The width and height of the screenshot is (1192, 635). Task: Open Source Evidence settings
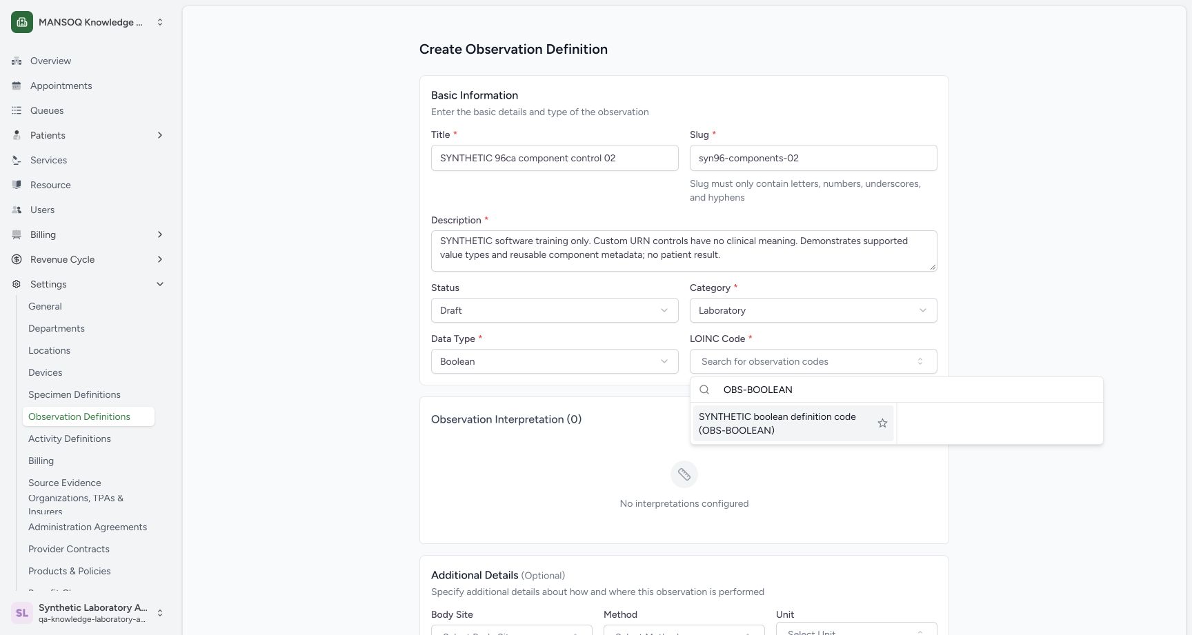[x=65, y=483]
